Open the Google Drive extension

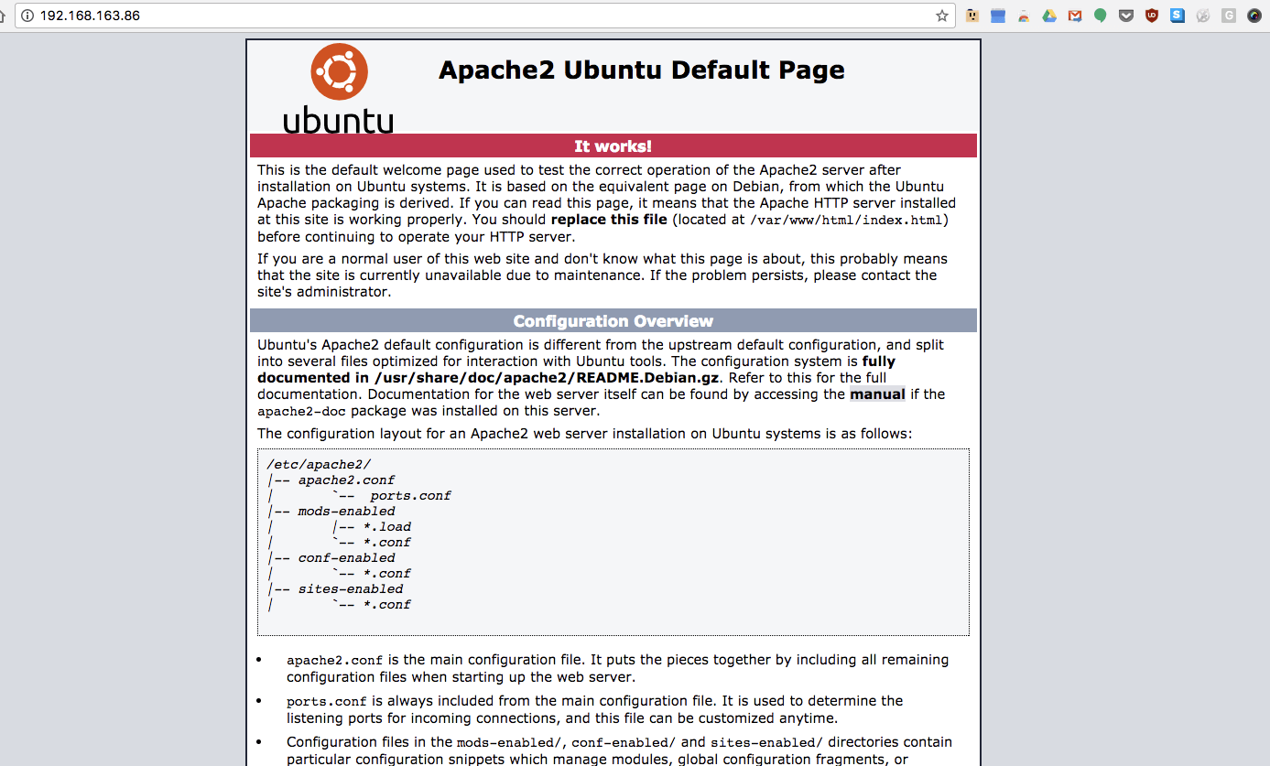(x=1049, y=16)
